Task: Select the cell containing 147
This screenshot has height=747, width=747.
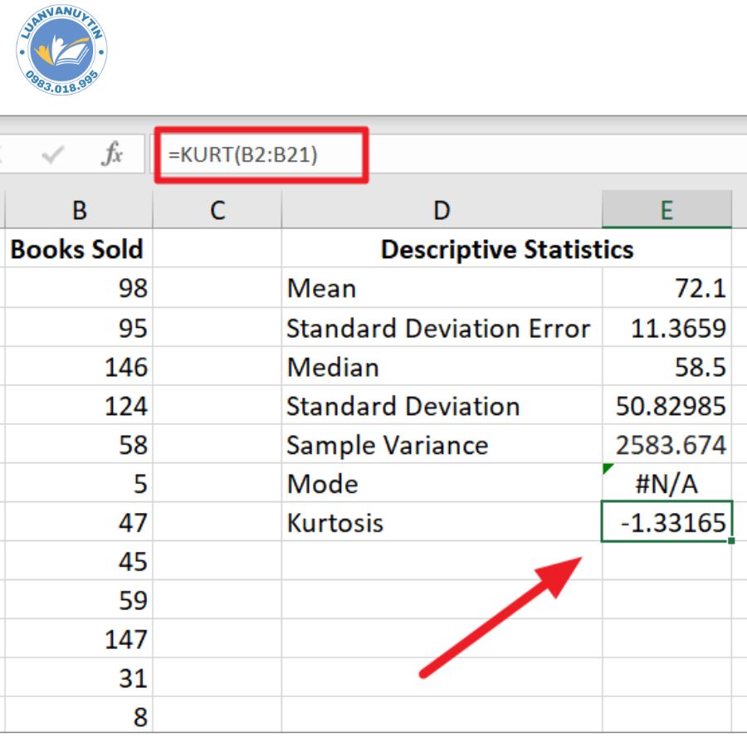Action: tap(79, 639)
